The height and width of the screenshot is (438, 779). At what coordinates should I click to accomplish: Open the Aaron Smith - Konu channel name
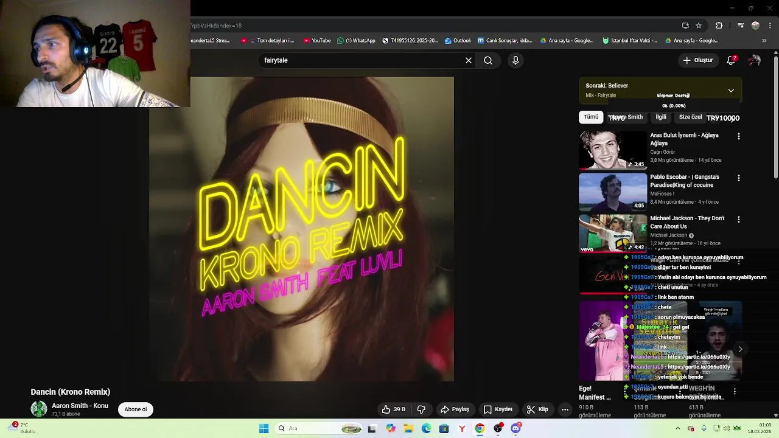(80, 406)
